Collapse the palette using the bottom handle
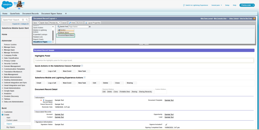This screenshot has height=130, width=259. coord(144,44)
